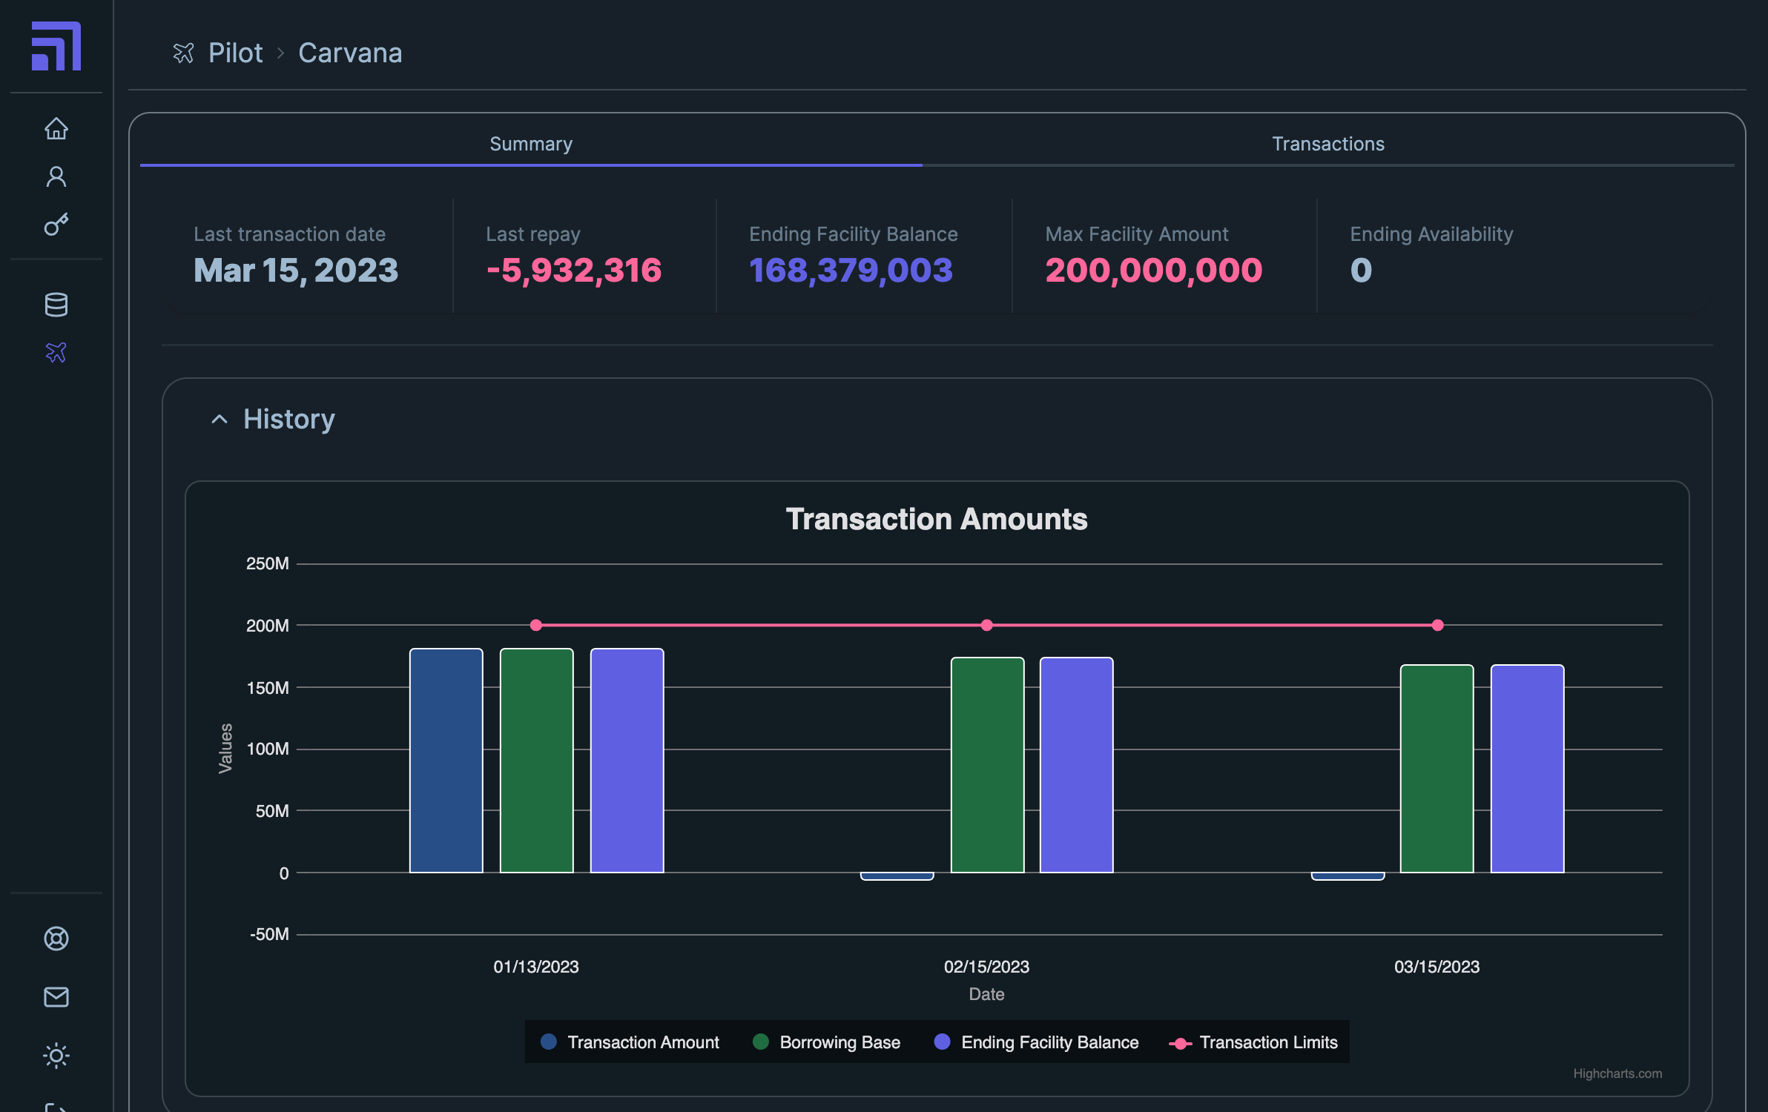
Task: Click the mail envelope sidebar icon
Action: coord(56,997)
